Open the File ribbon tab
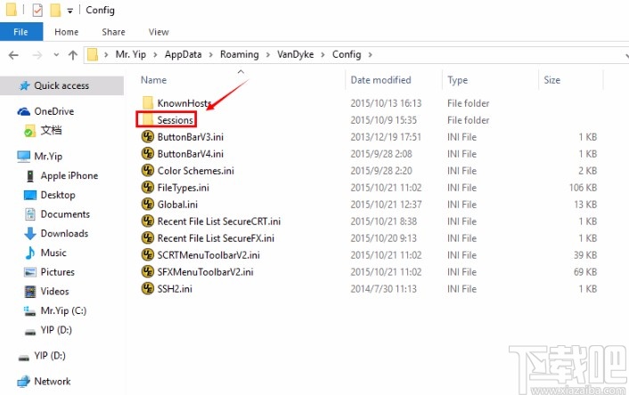This screenshot has width=629, height=395. [x=20, y=32]
